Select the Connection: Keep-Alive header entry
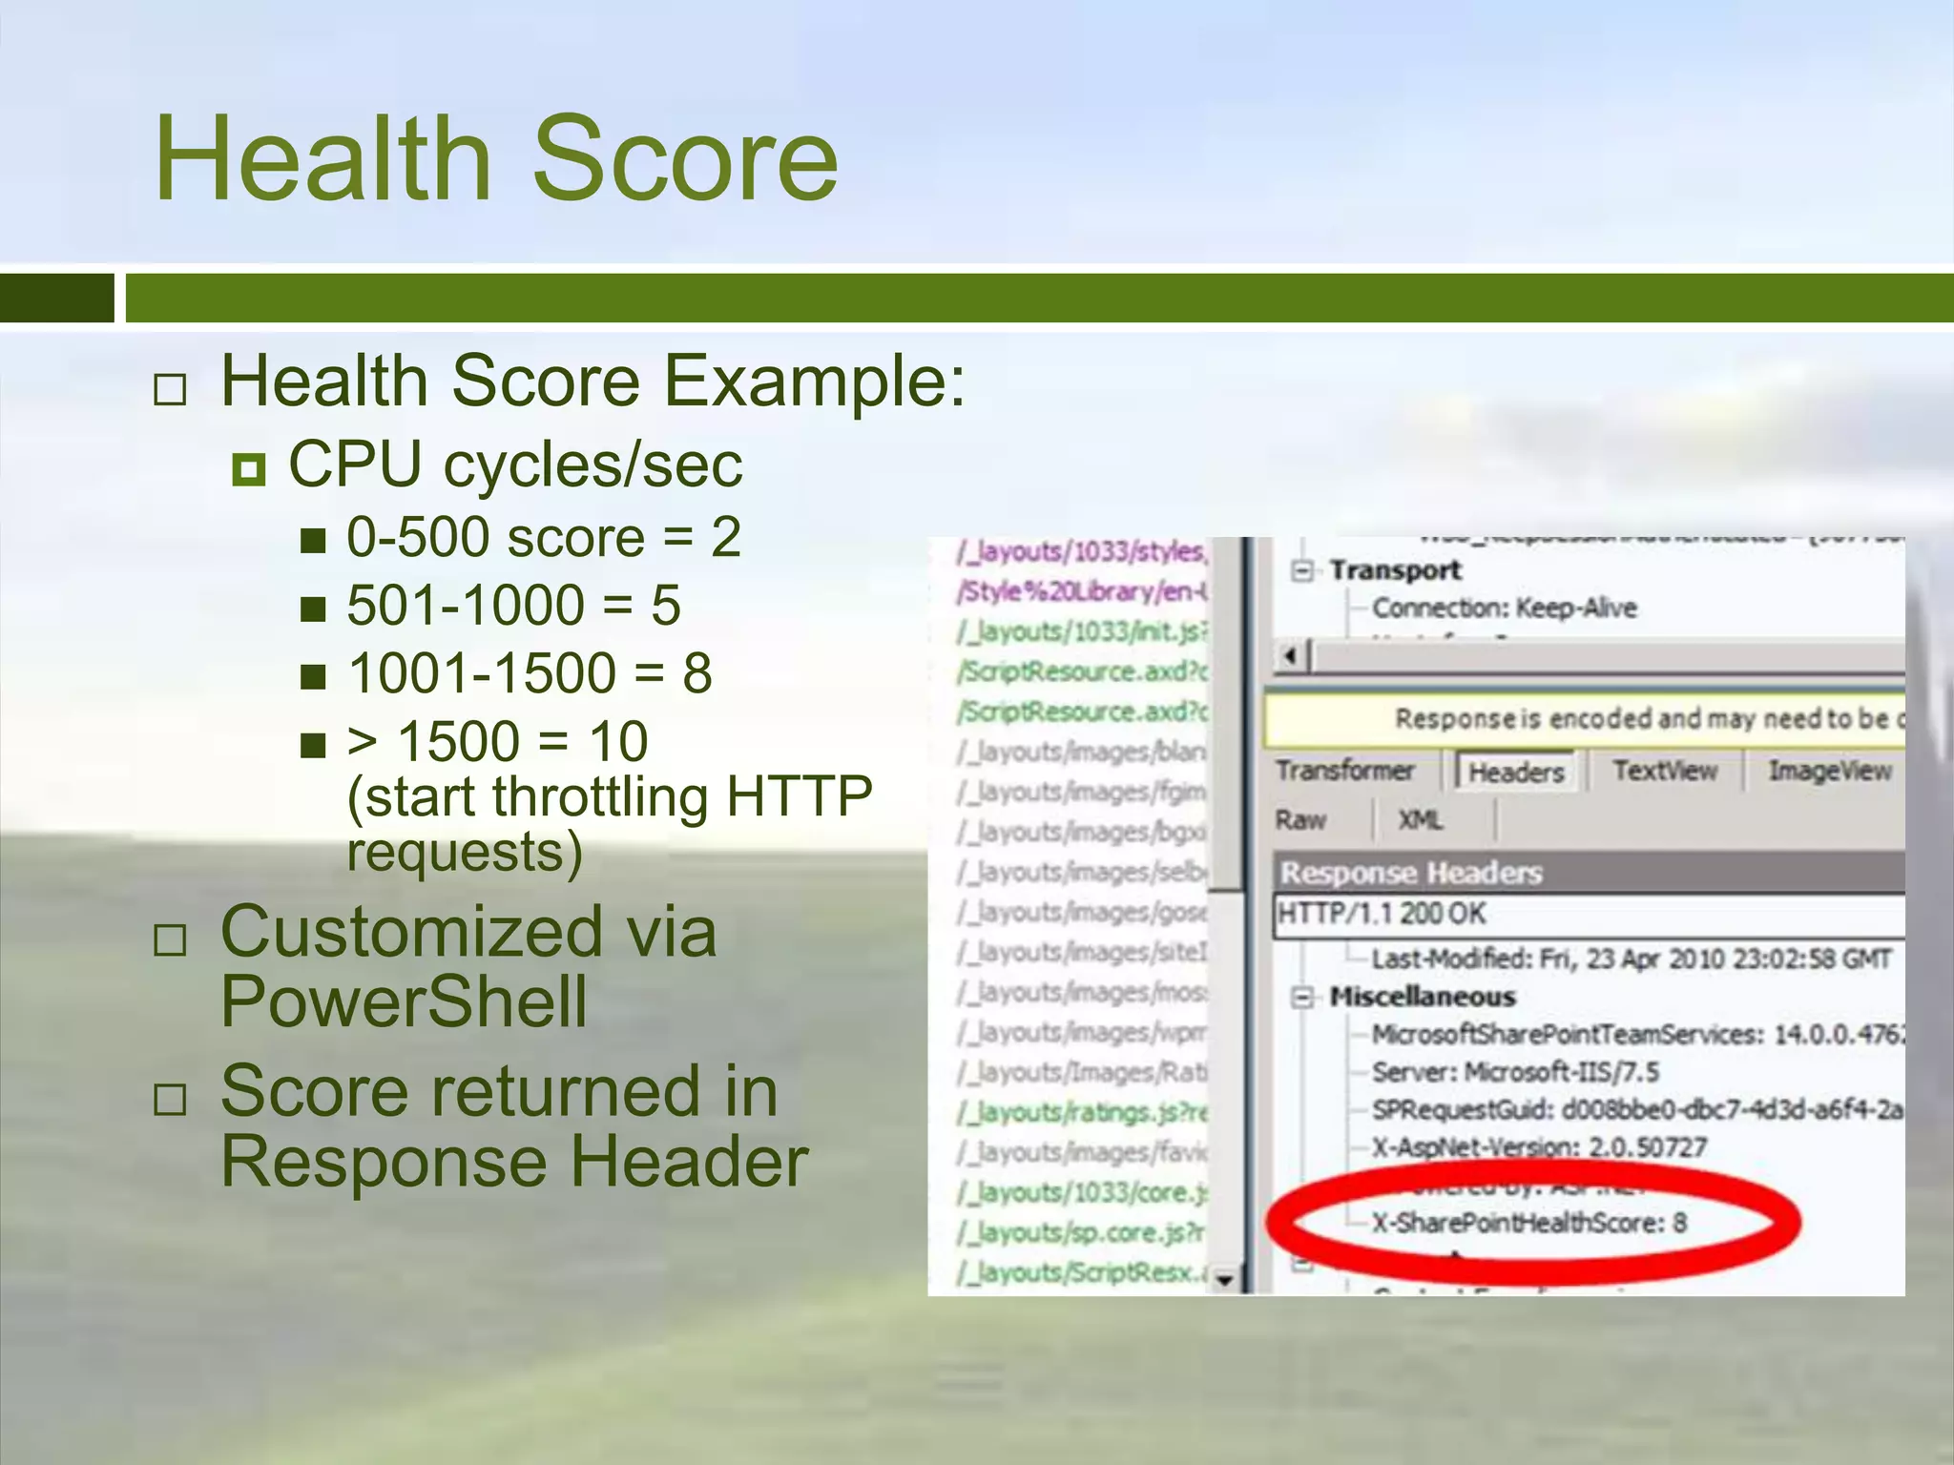 (x=1504, y=609)
